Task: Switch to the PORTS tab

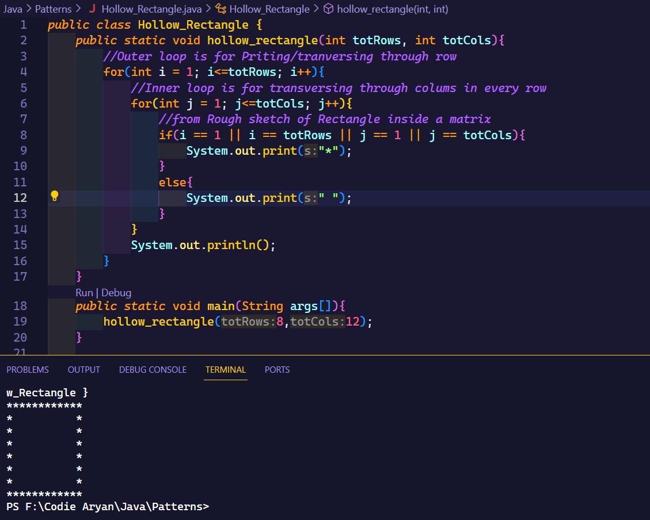Action: pyautogui.click(x=277, y=370)
